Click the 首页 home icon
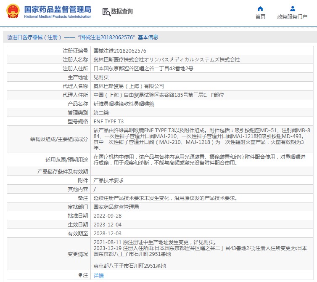Screen dimensions: 317x282 click(x=260, y=8)
